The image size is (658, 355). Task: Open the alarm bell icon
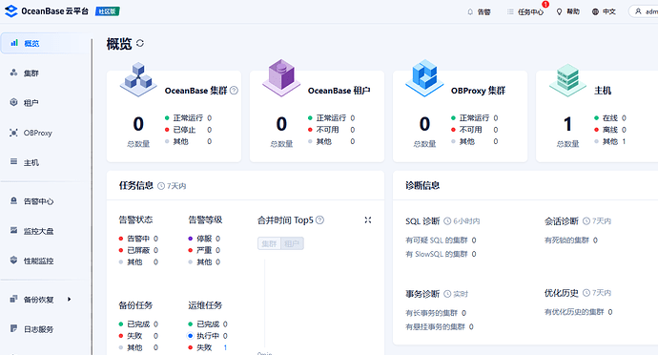point(470,11)
